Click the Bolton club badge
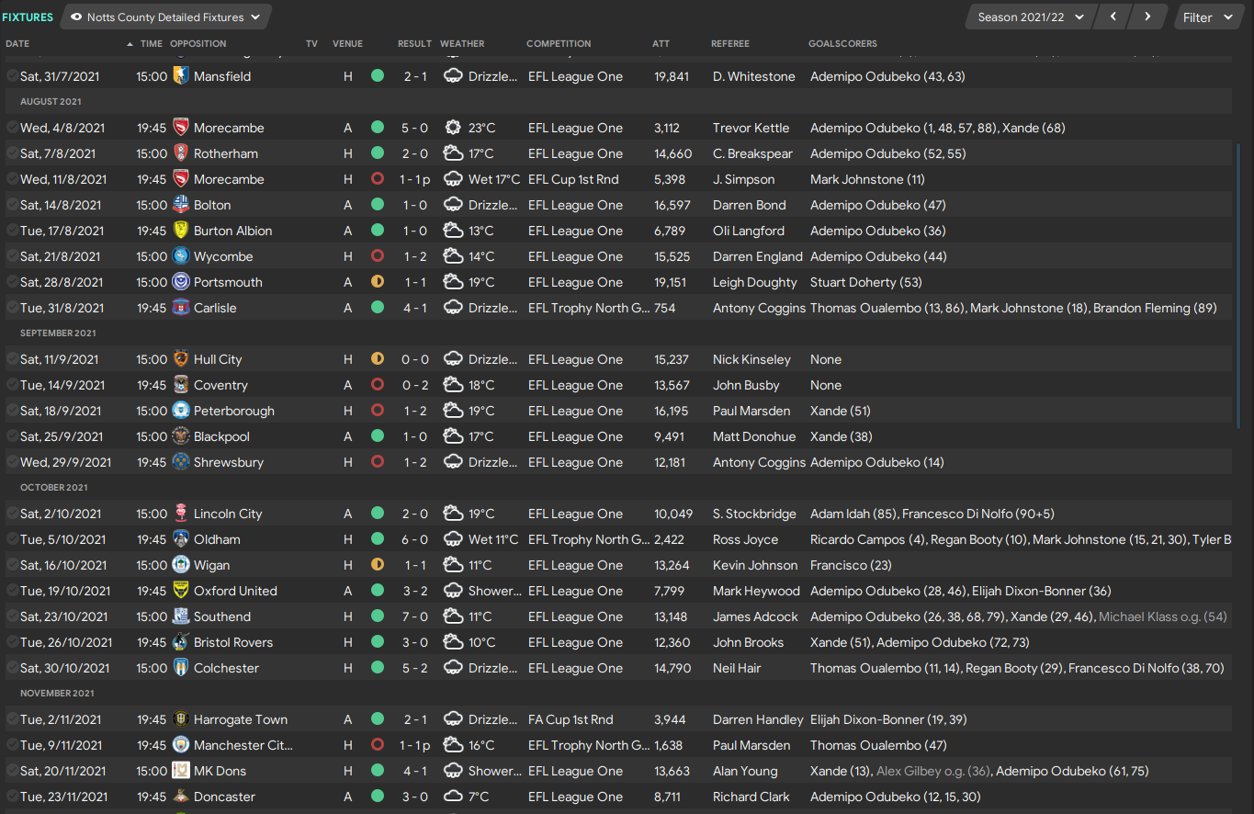Viewport: 1254px width, 814px height. click(181, 205)
